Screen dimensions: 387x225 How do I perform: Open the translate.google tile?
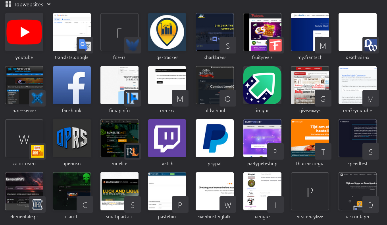[72, 32]
